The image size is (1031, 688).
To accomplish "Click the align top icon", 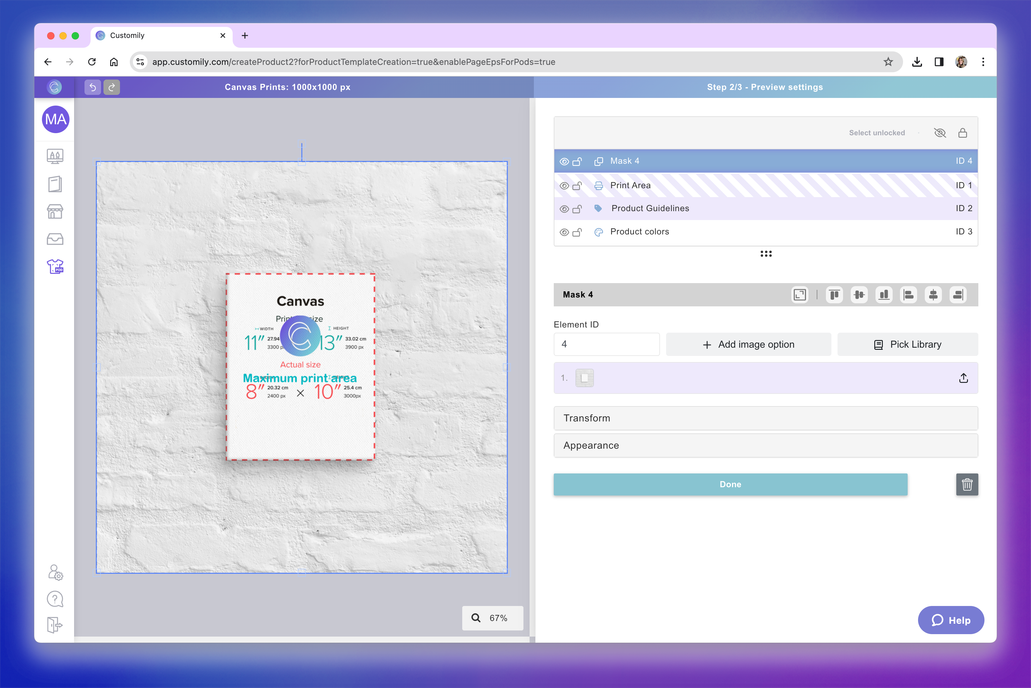I will [x=834, y=295].
